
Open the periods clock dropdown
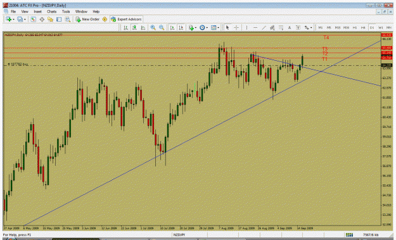pos(203,27)
